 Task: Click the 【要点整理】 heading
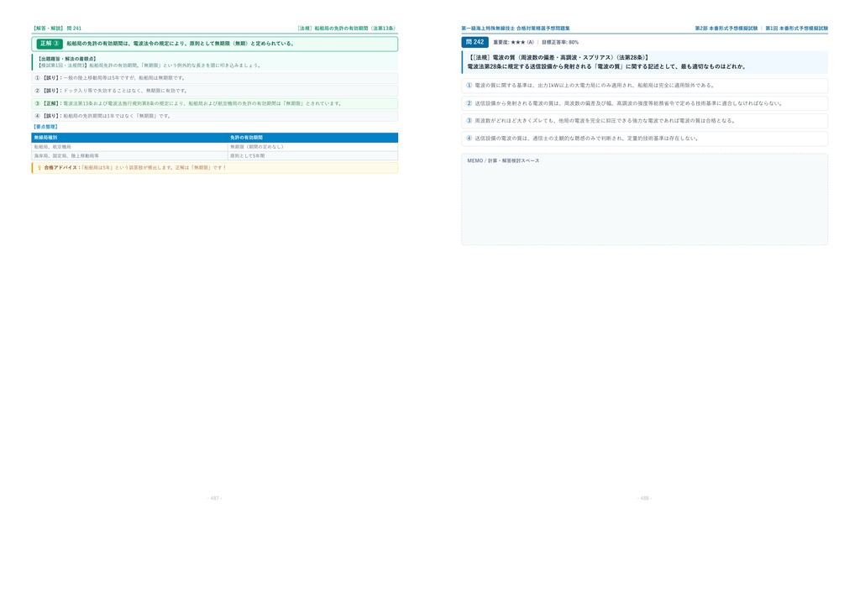pyautogui.click(x=45, y=127)
